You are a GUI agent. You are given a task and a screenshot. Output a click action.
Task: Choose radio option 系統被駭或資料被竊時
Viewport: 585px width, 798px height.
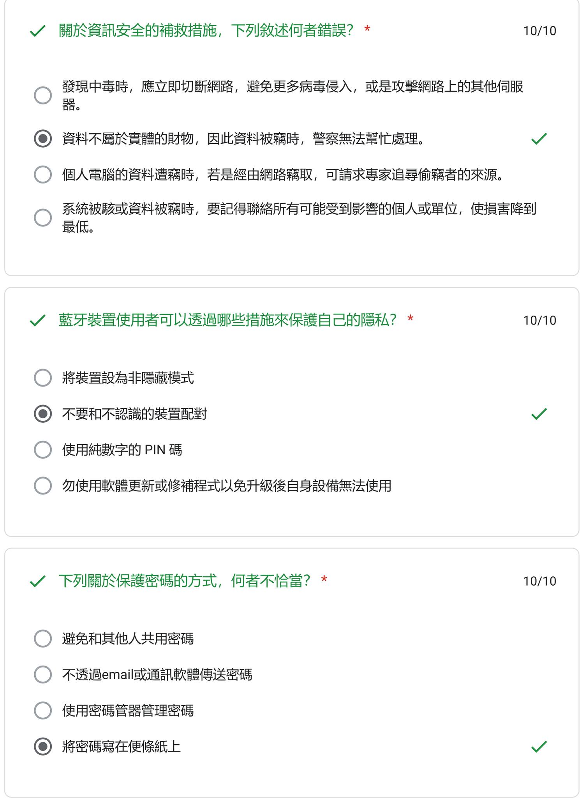[43, 218]
